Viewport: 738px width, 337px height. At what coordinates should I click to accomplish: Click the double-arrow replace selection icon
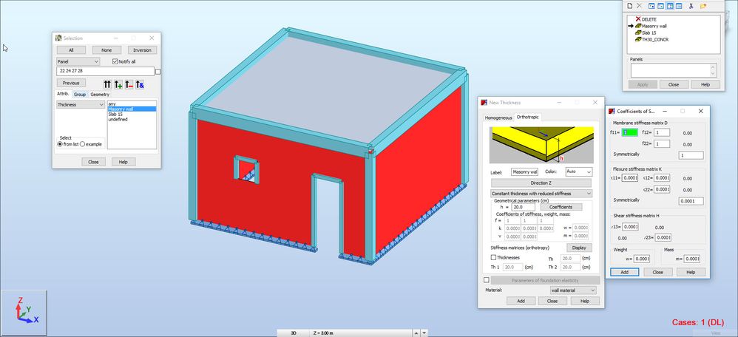107,84
